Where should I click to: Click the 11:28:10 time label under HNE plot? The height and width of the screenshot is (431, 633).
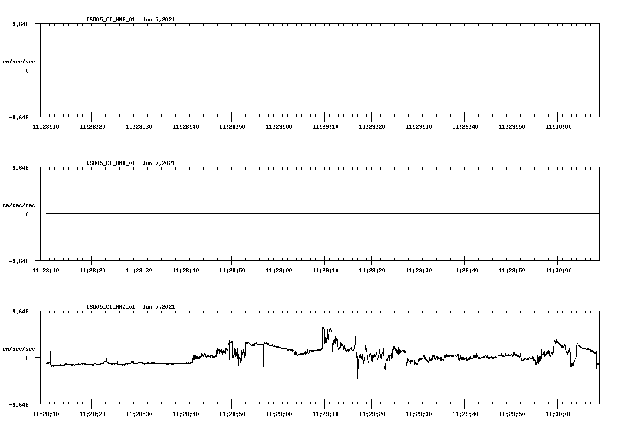(46, 127)
